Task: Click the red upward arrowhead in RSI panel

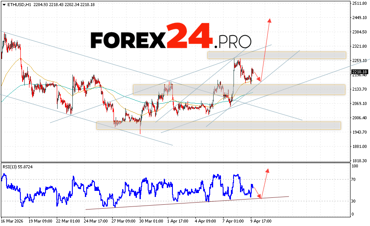Action: click(x=267, y=170)
